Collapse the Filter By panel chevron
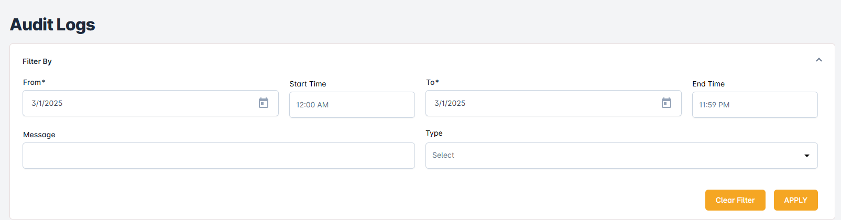The width and height of the screenshot is (841, 220). coord(819,60)
